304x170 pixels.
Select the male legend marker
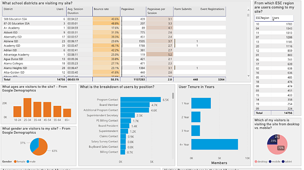pos(29,161)
